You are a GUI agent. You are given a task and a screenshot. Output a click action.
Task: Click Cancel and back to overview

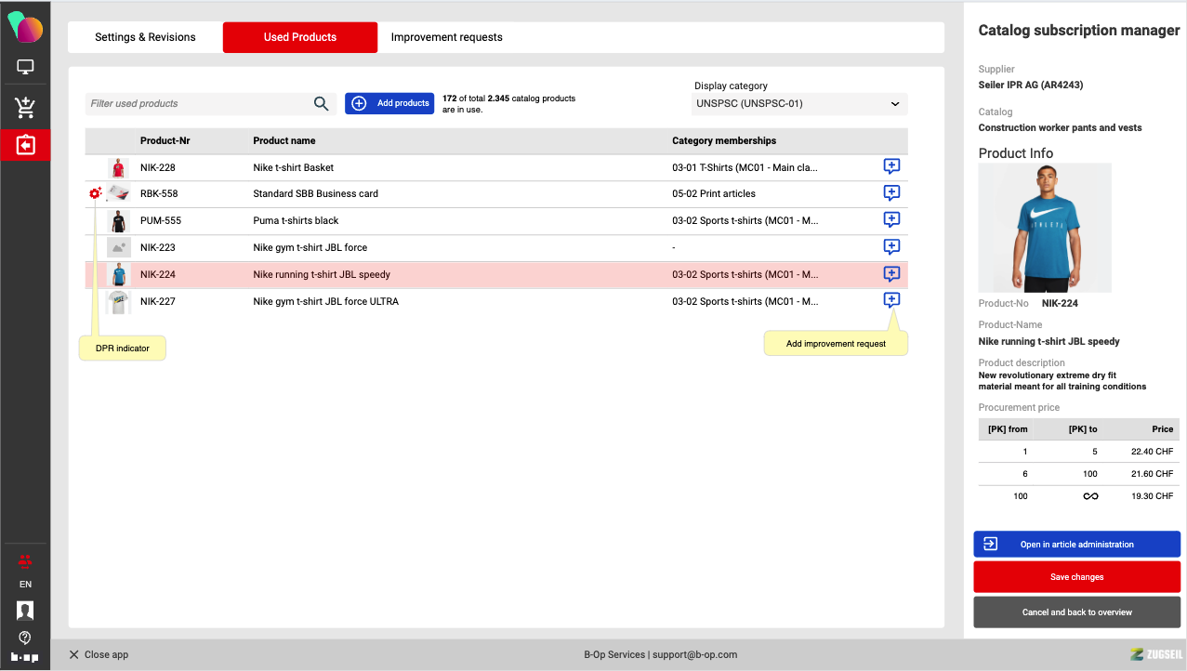pyautogui.click(x=1076, y=612)
